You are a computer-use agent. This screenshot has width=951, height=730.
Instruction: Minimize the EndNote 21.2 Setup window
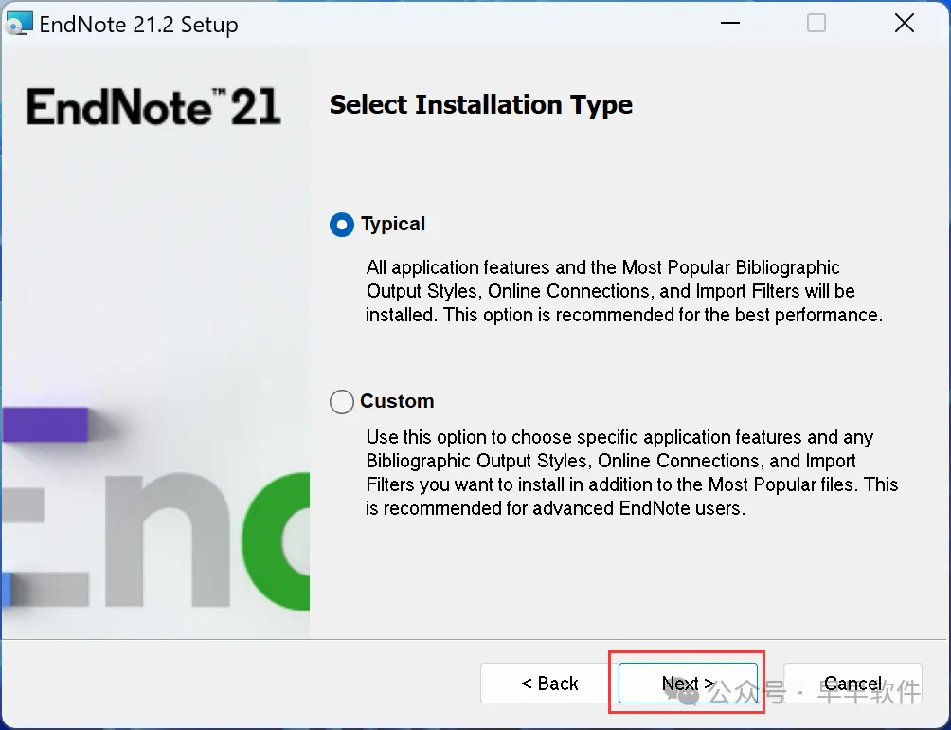(x=730, y=23)
